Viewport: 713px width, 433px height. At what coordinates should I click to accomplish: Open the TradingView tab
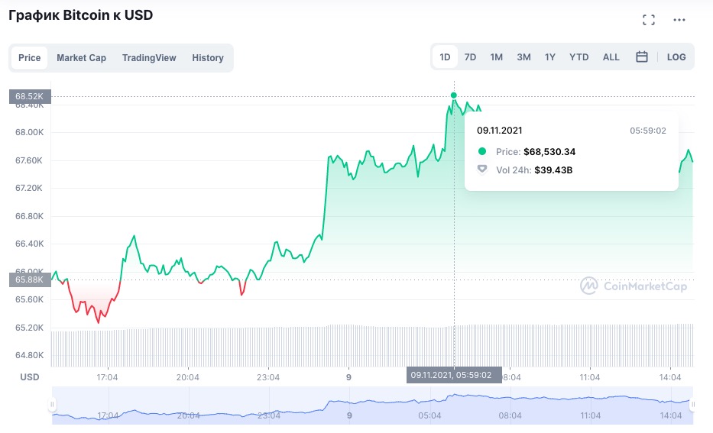(x=149, y=58)
